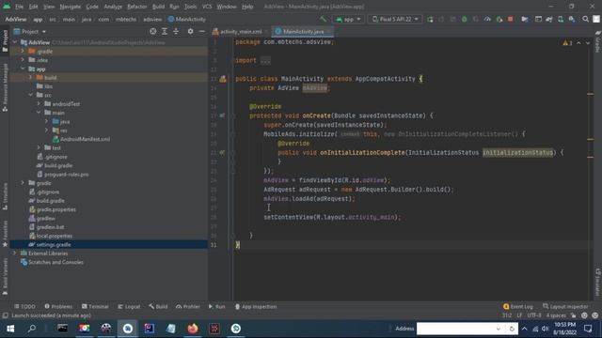Expand the res folder under main

pyautogui.click(x=47, y=131)
